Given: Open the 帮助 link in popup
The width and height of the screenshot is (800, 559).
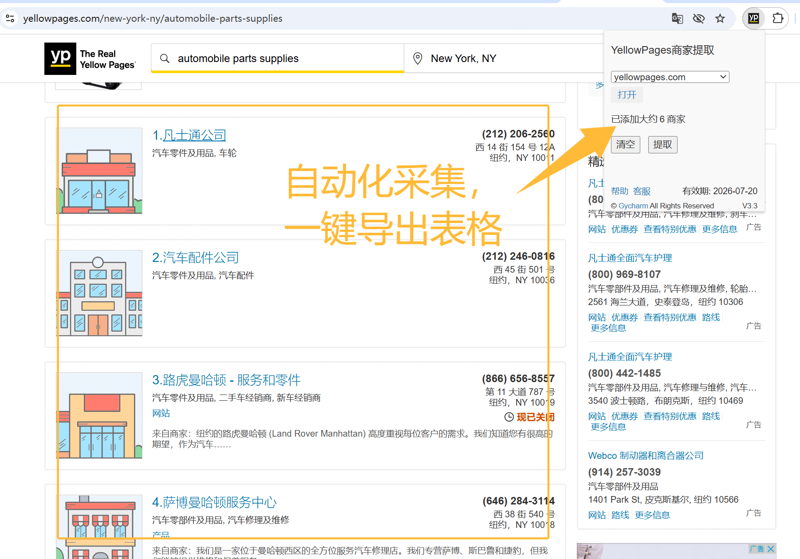Looking at the screenshot, I should point(620,191).
